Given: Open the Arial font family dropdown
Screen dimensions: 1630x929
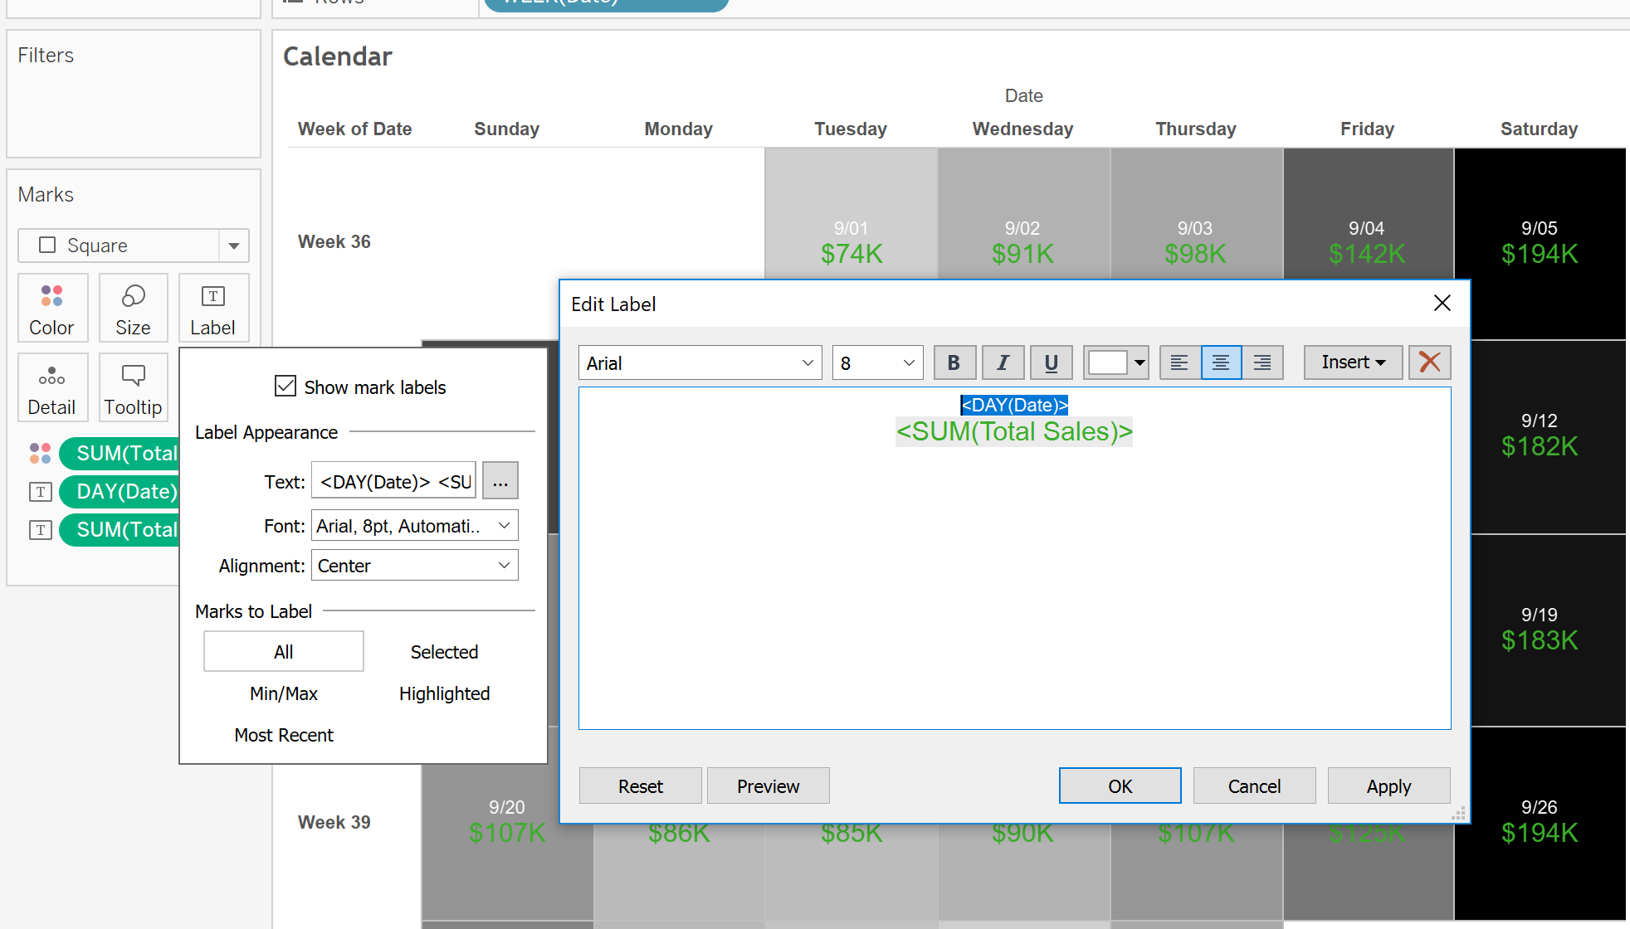Looking at the screenshot, I should (700, 363).
